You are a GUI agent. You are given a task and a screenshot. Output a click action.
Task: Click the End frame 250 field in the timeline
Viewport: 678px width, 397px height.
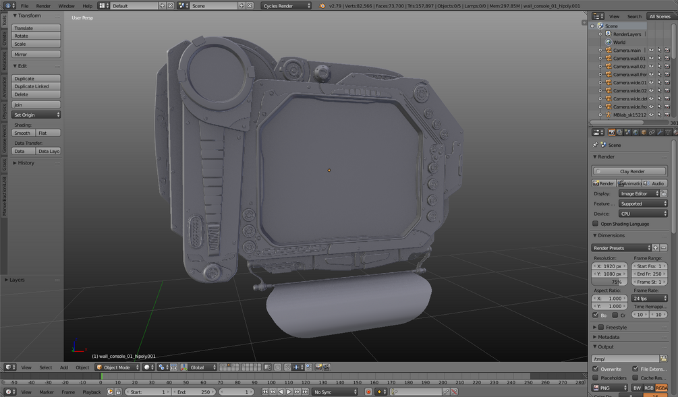[x=194, y=392]
